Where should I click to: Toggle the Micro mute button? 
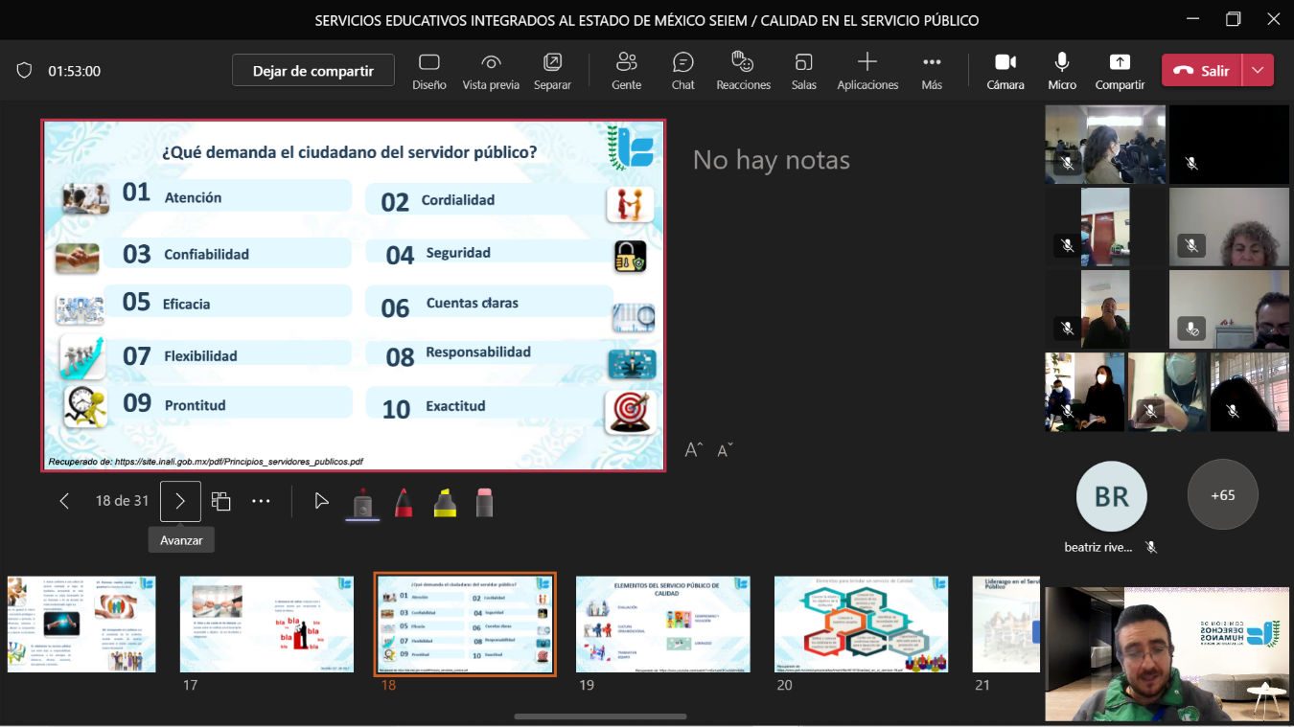point(1061,71)
